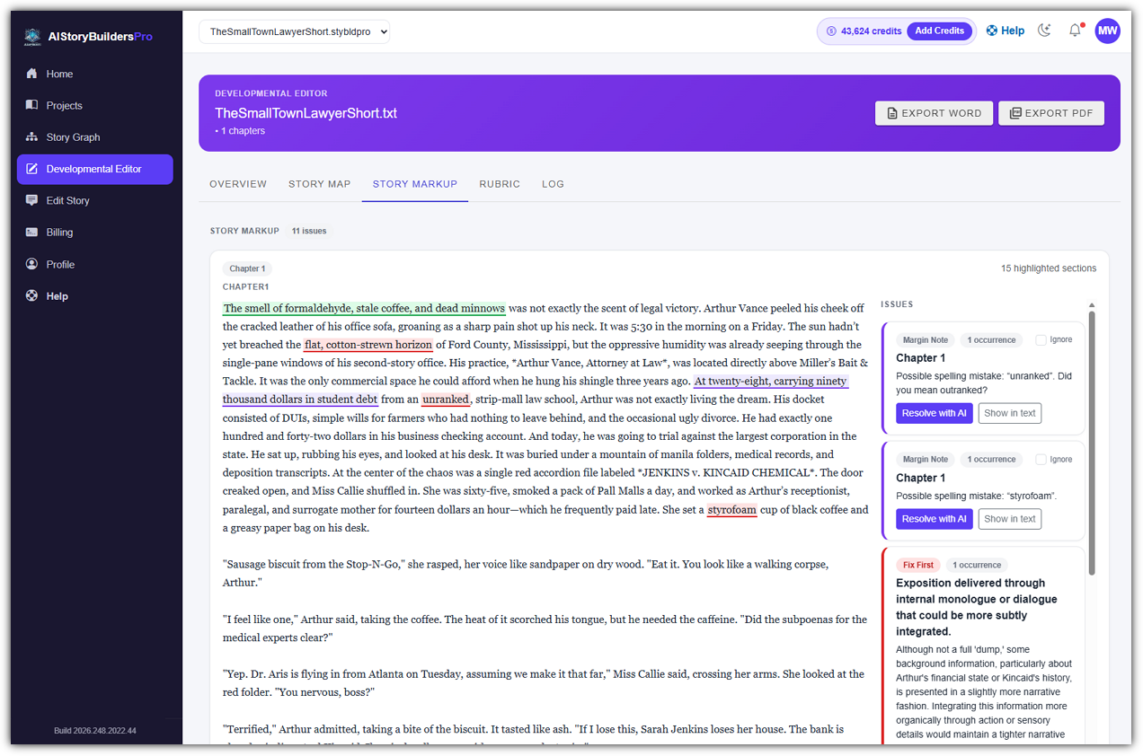Open Home via its house icon
Viewport: 1143px width, 756px height.
[x=32, y=74]
